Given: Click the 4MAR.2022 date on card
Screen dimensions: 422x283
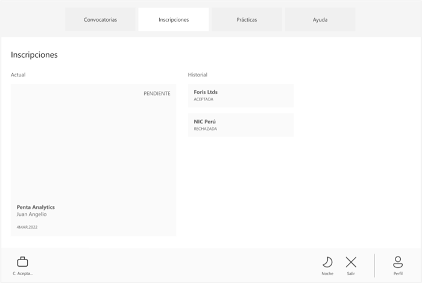Looking at the screenshot, I should (x=27, y=227).
